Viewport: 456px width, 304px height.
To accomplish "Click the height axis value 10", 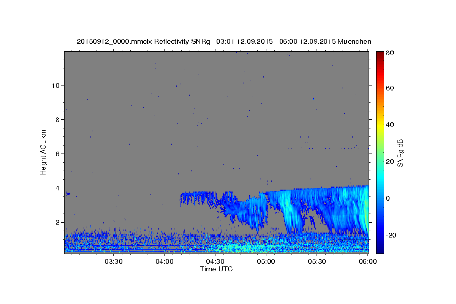I will point(55,85).
